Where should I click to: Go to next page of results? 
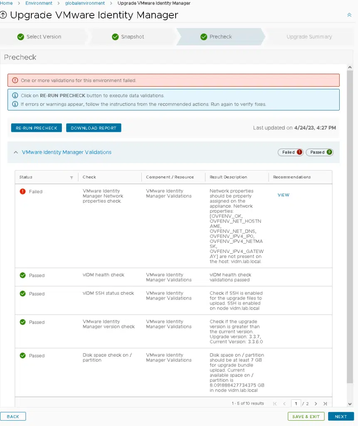(x=316, y=404)
